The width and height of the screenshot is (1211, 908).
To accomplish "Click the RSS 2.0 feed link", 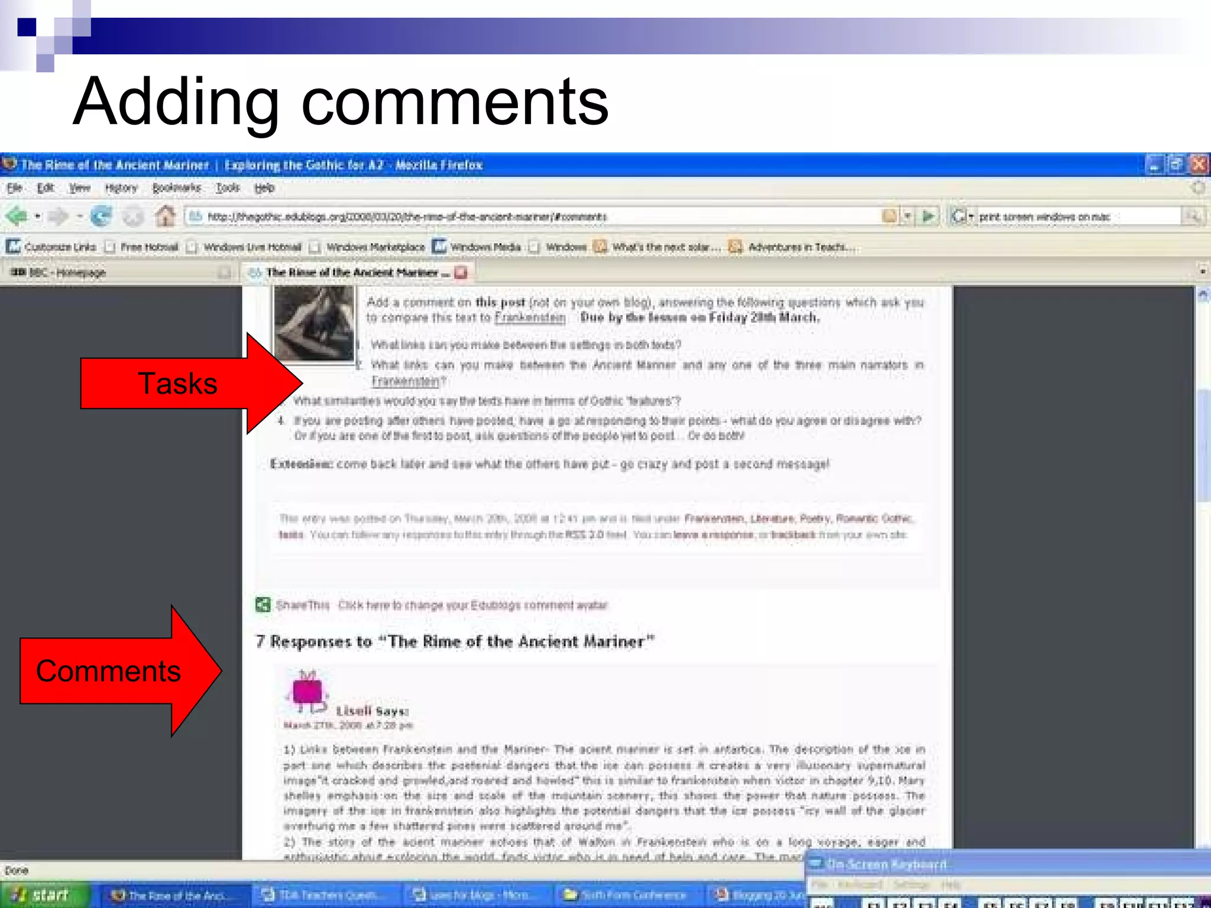I will click(584, 534).
